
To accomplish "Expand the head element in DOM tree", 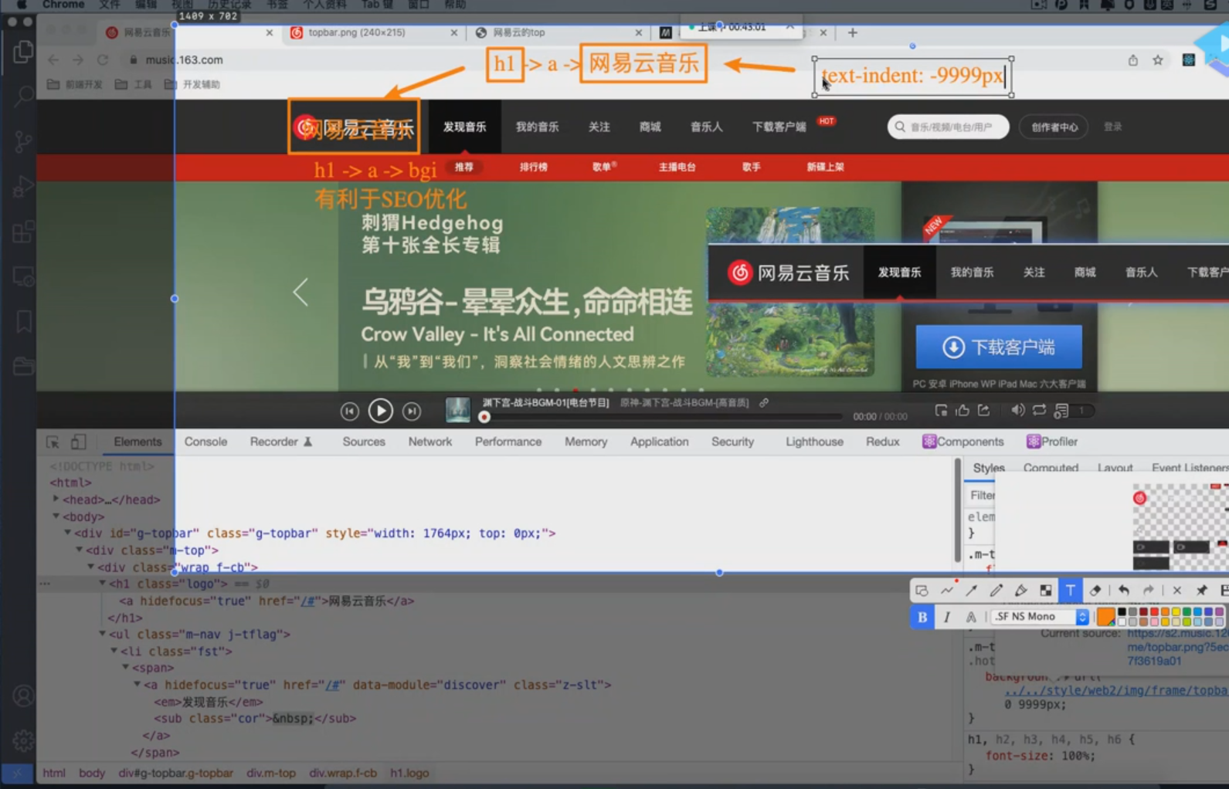I will [x=56, y=499].
